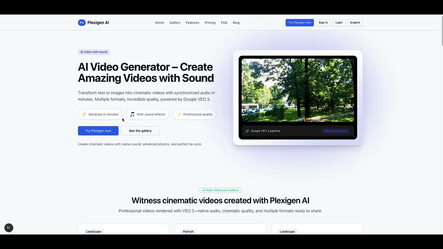Click the Generate in minutes pill
This screenshot has width=443, height=249.
[x=100, y=114]
